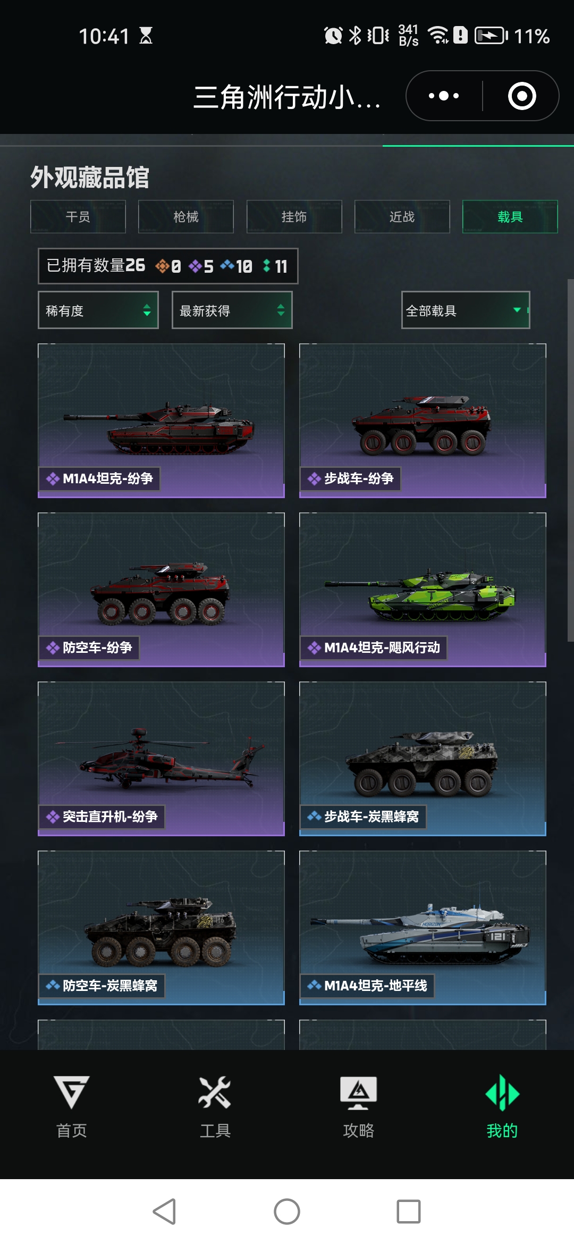Switch to the 干员 tab
Screen dimensions: 574x1244
click(78, 216)
